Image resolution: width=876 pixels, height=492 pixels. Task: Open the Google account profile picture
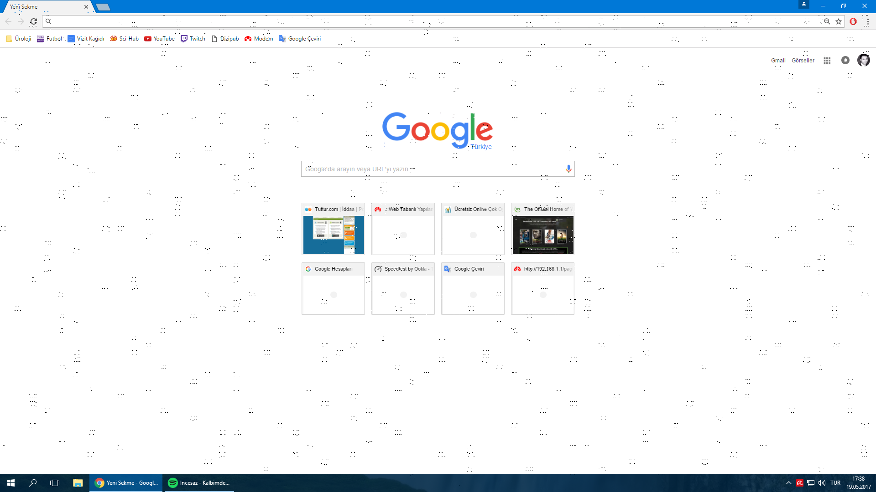click(864, 60)
